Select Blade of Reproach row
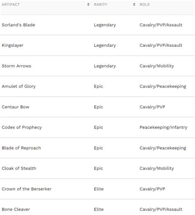Image resolution: width=195 pixels, height=215 pixels. pyautogui.click(x=97, y=148)
